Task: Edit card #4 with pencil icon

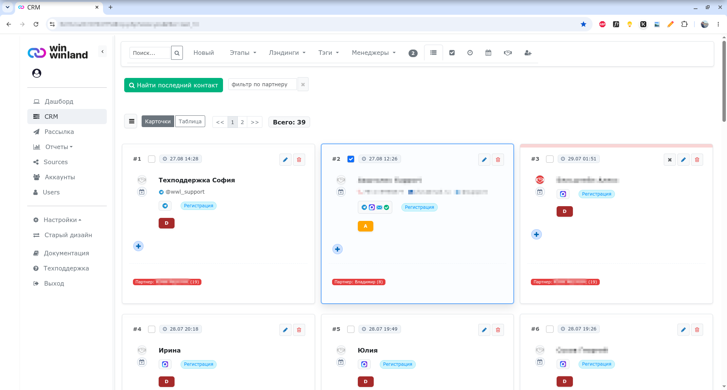Action: [x=285, y=330]
